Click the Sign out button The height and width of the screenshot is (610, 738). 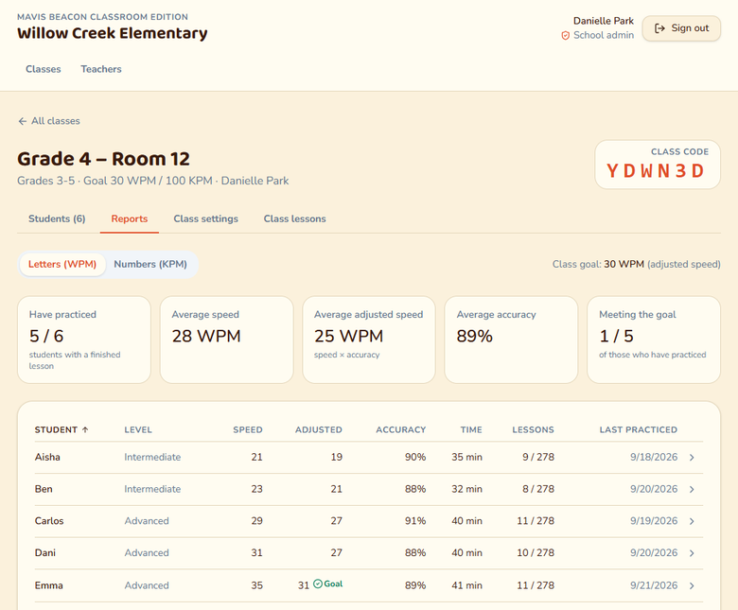point(681,28)
